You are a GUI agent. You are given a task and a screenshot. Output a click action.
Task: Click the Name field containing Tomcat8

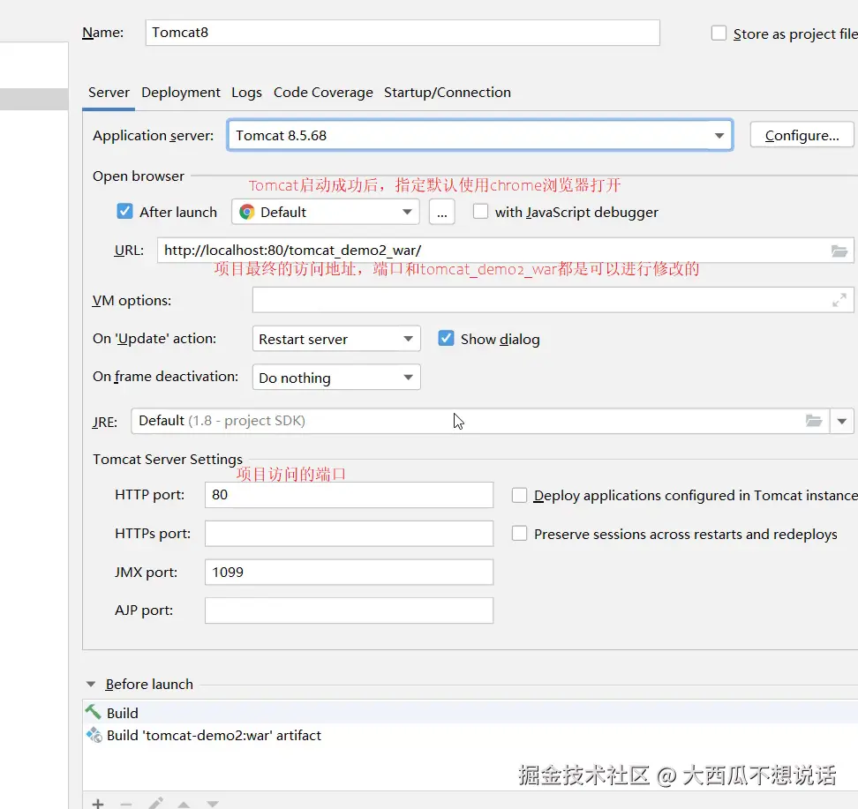coord(403,33)
